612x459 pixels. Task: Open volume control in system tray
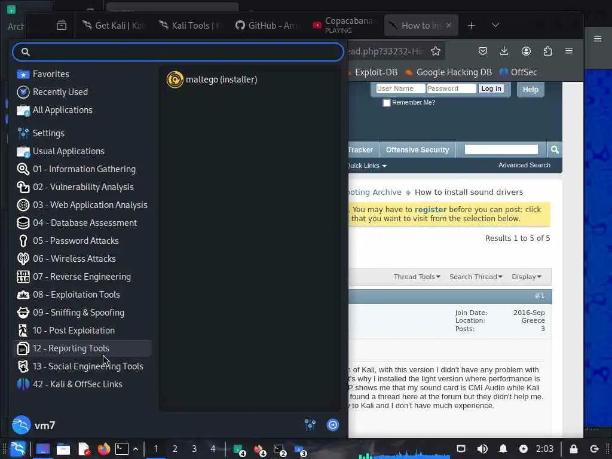tap(482, 449)
